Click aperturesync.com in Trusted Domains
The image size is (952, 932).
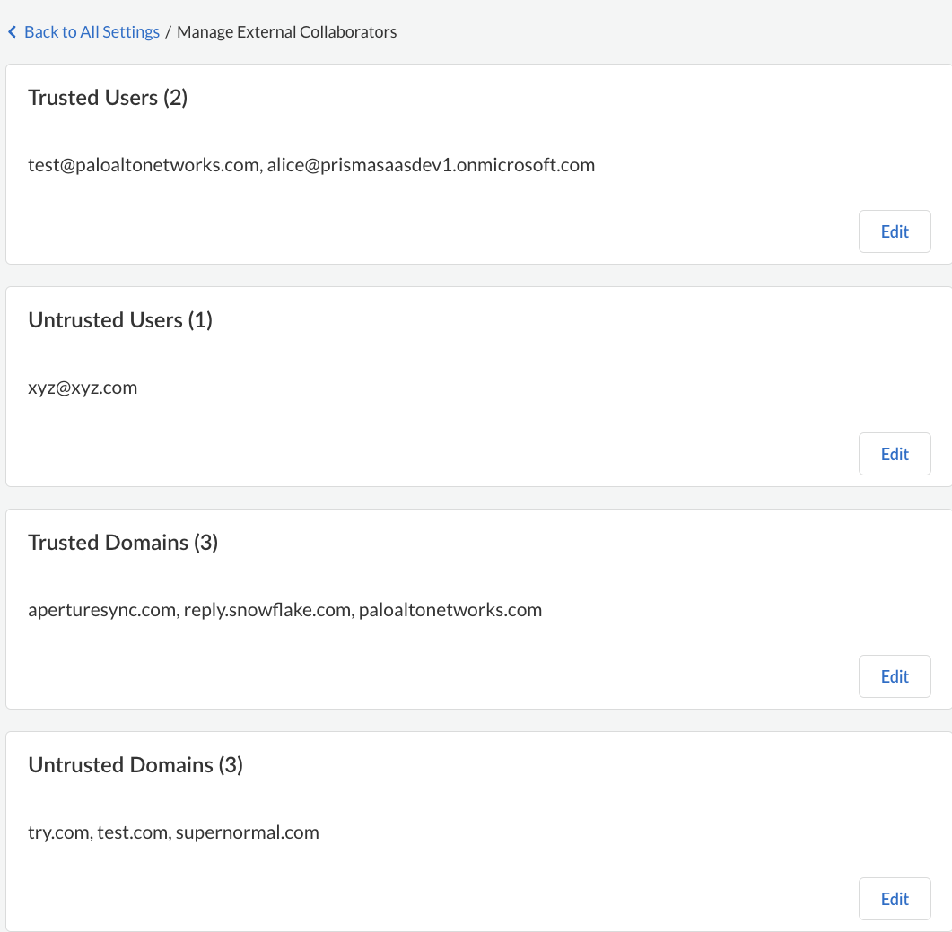pyautogui.click(x=101, y=610)
